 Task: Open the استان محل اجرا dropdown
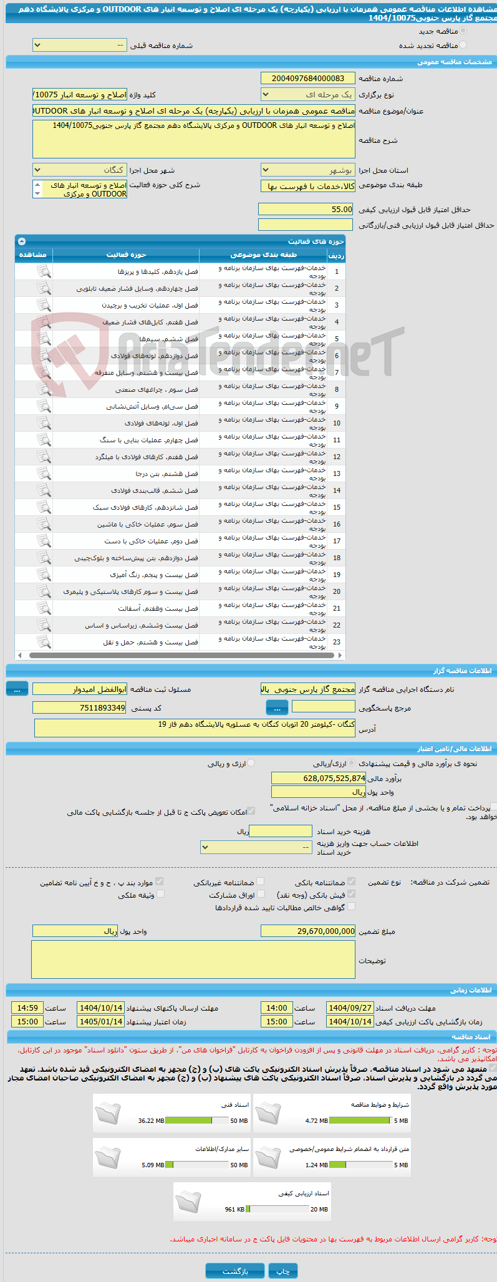307,170
